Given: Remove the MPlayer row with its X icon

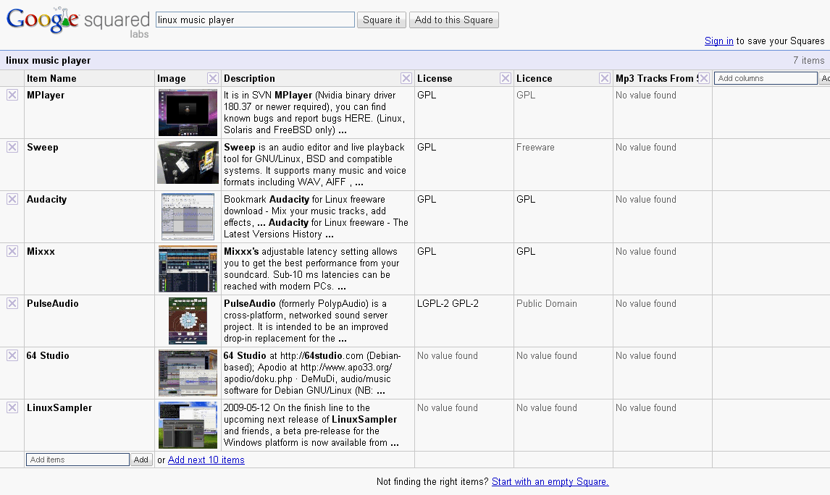Looking at the screenshot, I should [x=12, y=96].
